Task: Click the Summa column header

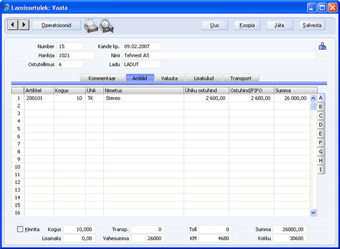Action: (x=295, y=91)
